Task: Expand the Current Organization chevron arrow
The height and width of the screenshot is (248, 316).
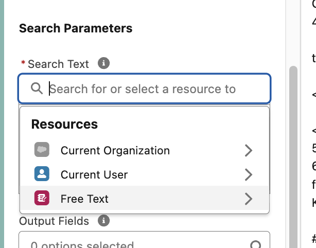Action: click(x=249, y=150)
